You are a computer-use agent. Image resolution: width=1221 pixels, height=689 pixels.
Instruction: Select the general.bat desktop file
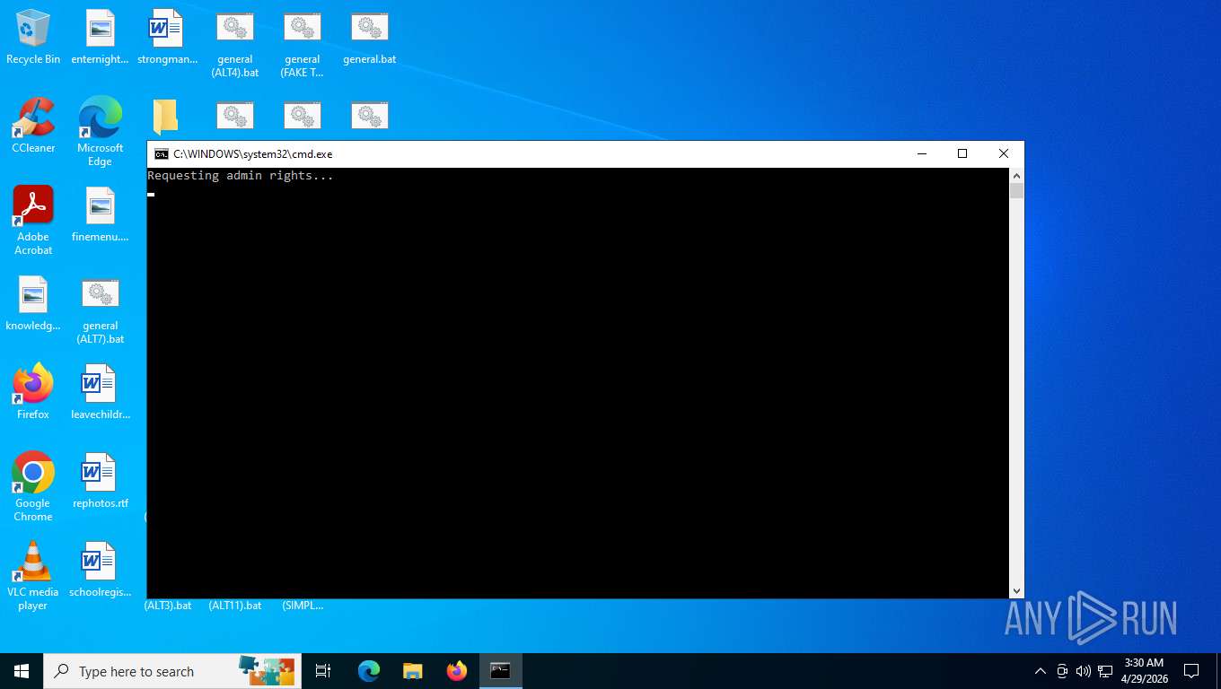(x=370, y=38)
